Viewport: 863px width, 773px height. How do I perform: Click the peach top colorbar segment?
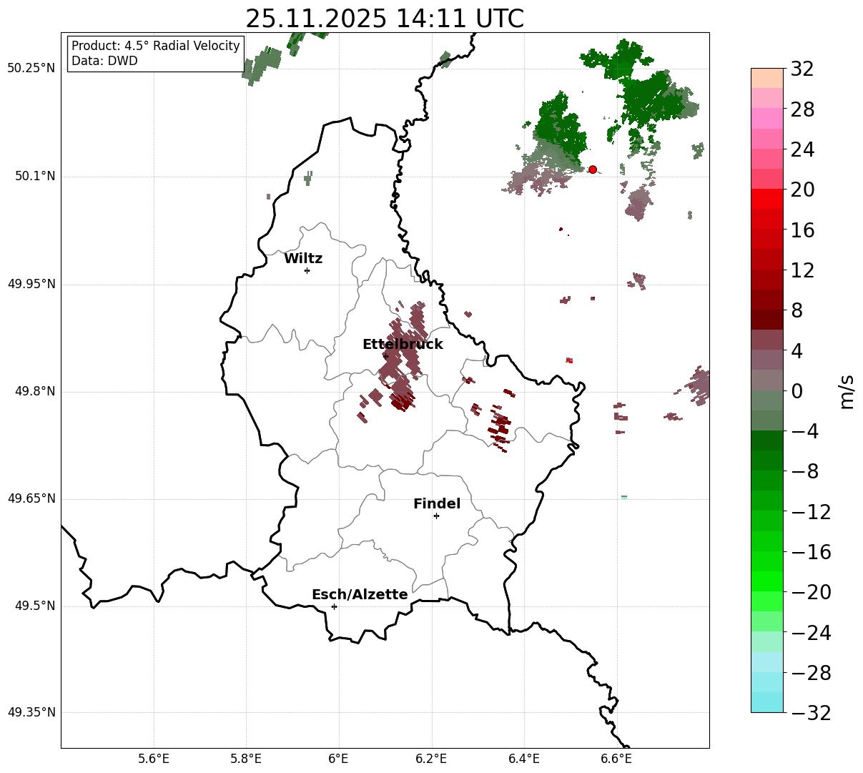(x=767, y=78)
